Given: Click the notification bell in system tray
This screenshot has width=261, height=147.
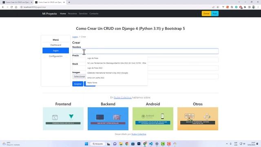Looking at the screenshot, I should tap(257, 144).
